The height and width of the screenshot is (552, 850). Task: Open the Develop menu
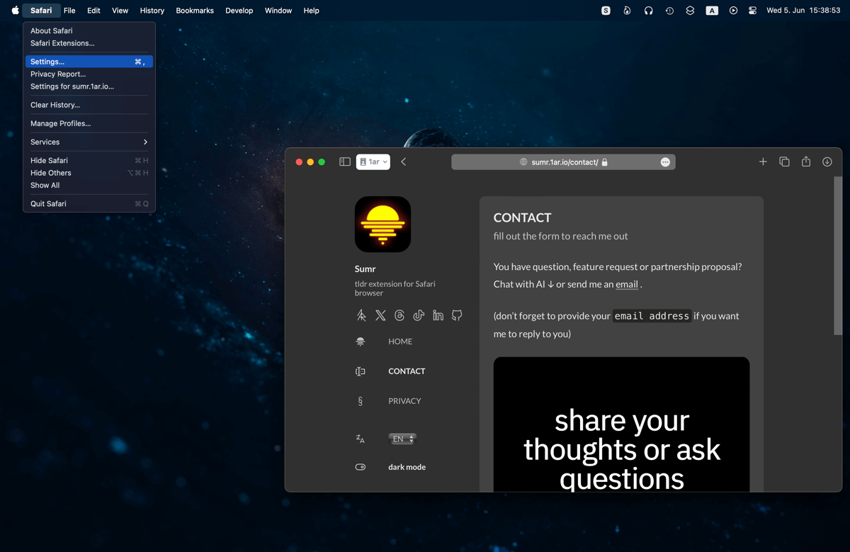(239, 11)
